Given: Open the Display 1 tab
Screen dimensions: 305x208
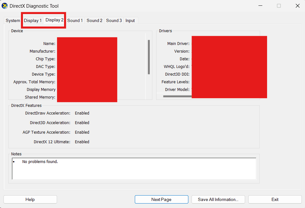Looking at the screenshot, I should pyautogui.click(x=33, y=20).
